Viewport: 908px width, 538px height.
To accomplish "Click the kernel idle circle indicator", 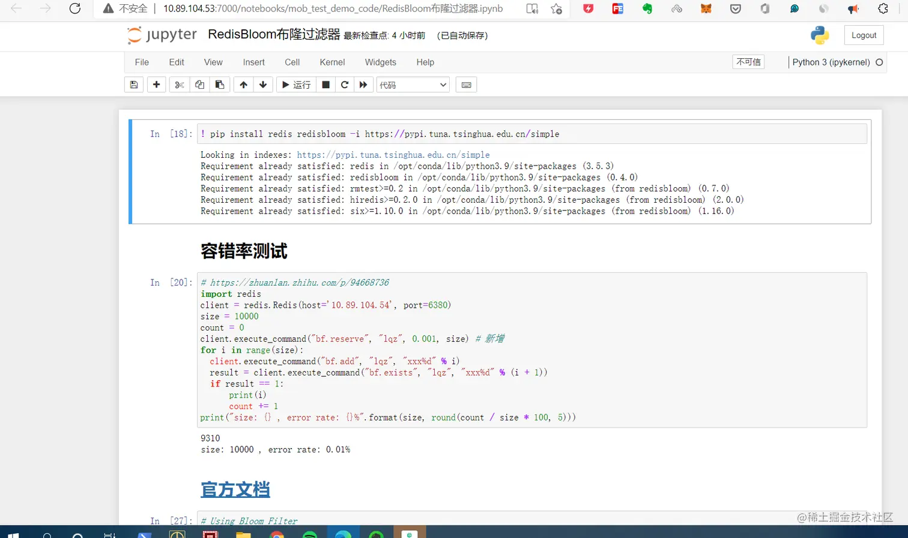I will click(879, 62).
